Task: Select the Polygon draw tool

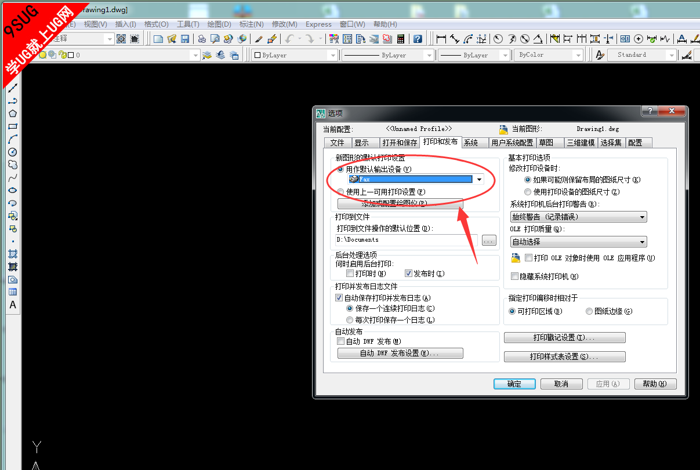Action: pyautogui.click(x=13, y=113)
